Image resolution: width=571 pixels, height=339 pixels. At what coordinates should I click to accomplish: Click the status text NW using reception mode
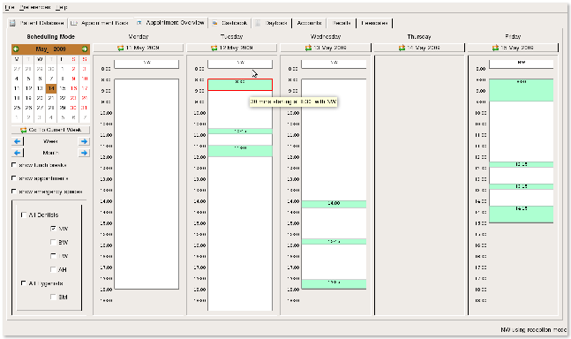tap(533, 329)
